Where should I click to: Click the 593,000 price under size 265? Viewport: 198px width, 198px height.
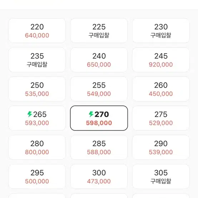pos(37,123)
